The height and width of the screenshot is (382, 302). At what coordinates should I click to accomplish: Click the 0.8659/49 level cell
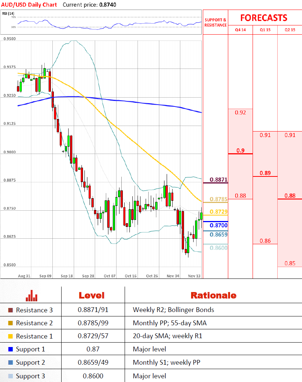pyautogui.click(x=93, y=362)
